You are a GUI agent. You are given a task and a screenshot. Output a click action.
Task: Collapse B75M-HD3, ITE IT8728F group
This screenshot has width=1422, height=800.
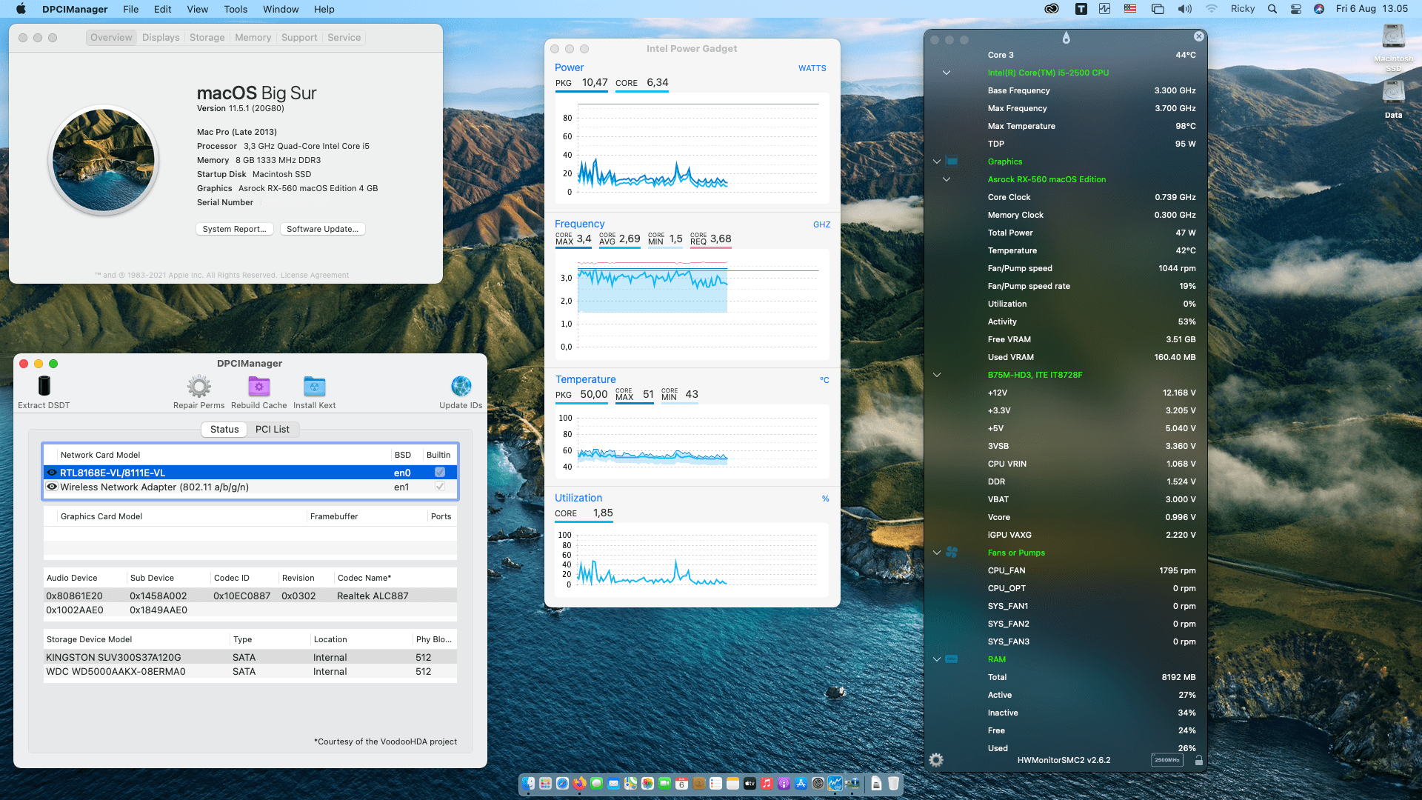[x=937, y=375]
